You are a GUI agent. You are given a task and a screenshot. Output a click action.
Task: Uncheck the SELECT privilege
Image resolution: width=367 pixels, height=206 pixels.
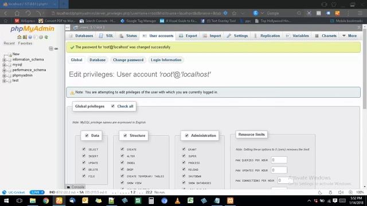84,149
